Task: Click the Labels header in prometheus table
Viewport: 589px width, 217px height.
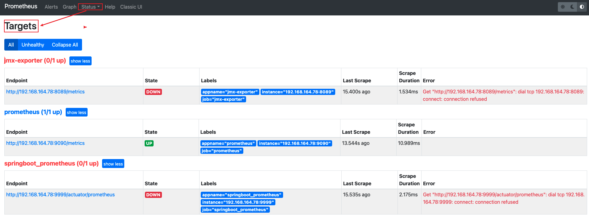Action: point(208,132)
